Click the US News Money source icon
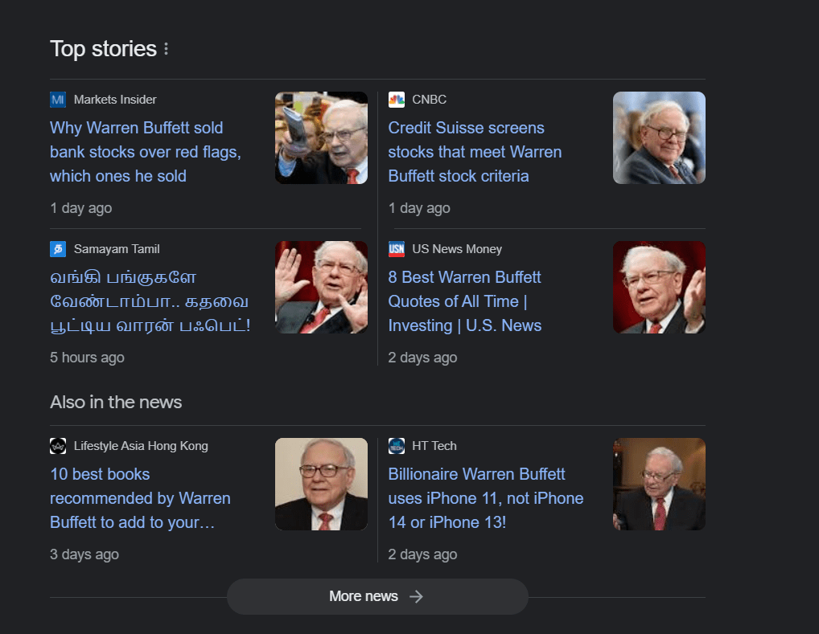Image resolution: width=819 pixels, height=634 pixels. (x=396, y=249)
